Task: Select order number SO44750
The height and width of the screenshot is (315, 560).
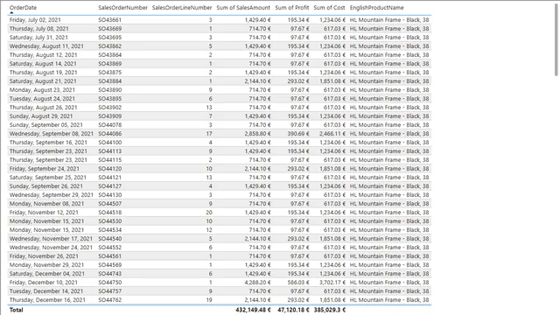Action: click(x=110, y=283)
